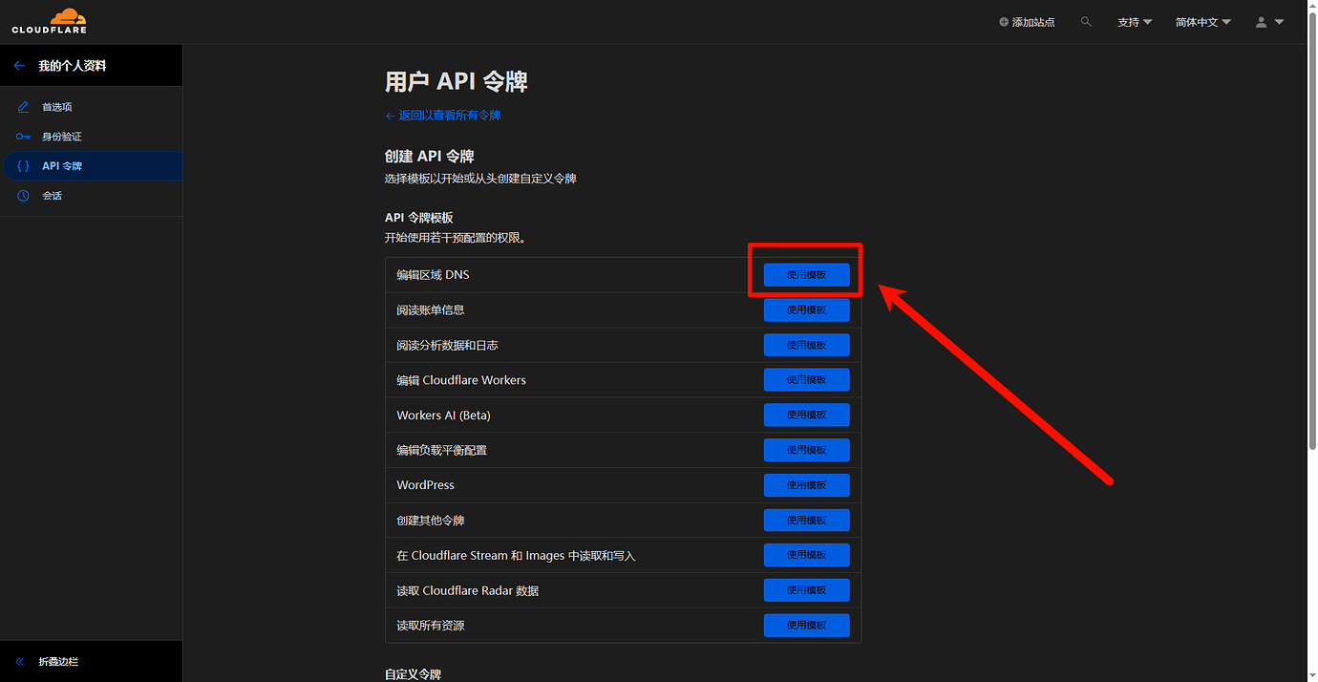Use template for 读取所有资源

(x=806, y=626)
